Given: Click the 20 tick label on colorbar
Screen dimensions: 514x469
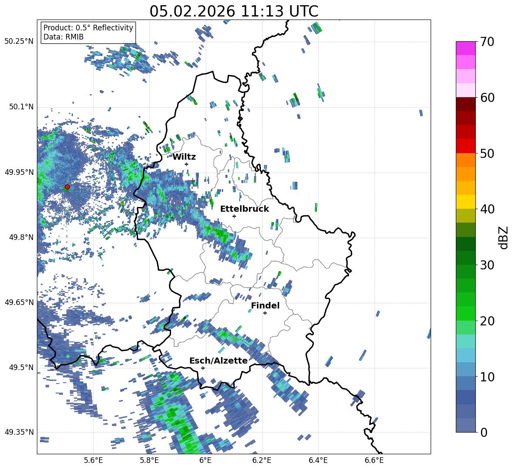Looking at the screenshot, I should [x=487, y=321].
